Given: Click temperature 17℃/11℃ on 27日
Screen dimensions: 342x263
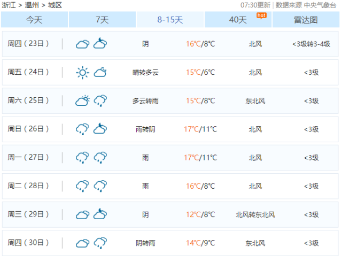Looking at the screenshot, I should [200, 158].
